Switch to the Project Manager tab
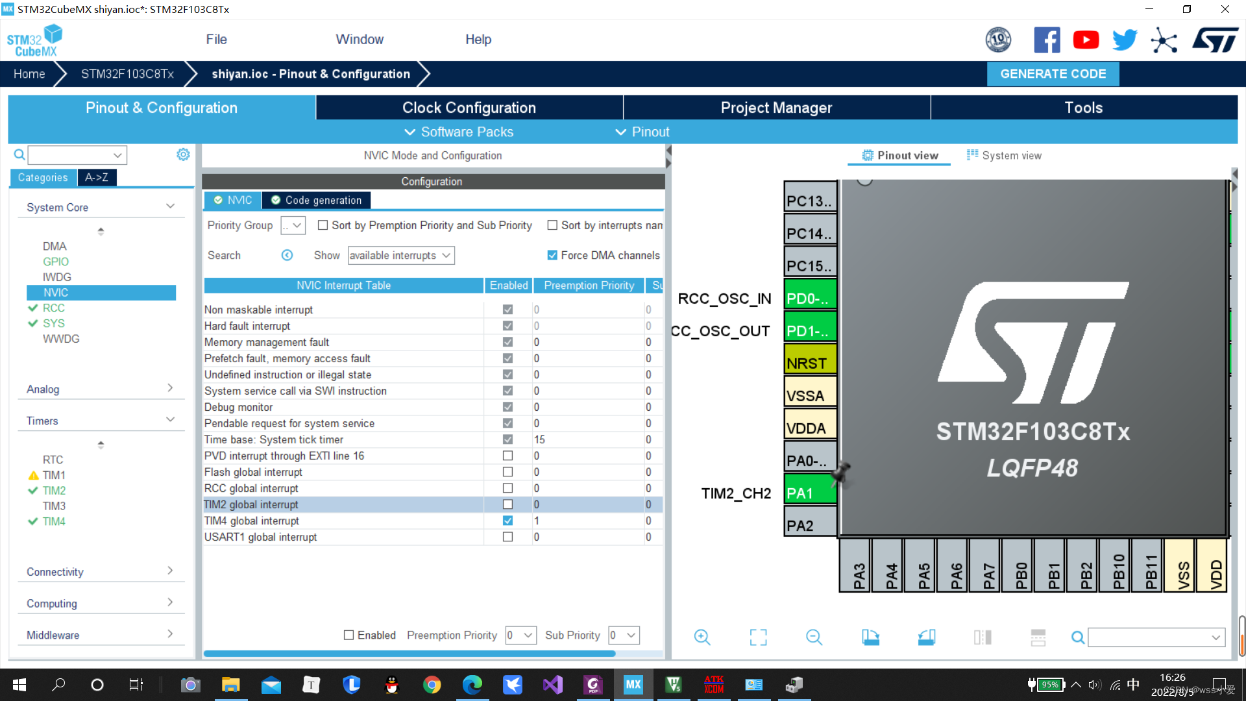 click(x=776, y=108)
